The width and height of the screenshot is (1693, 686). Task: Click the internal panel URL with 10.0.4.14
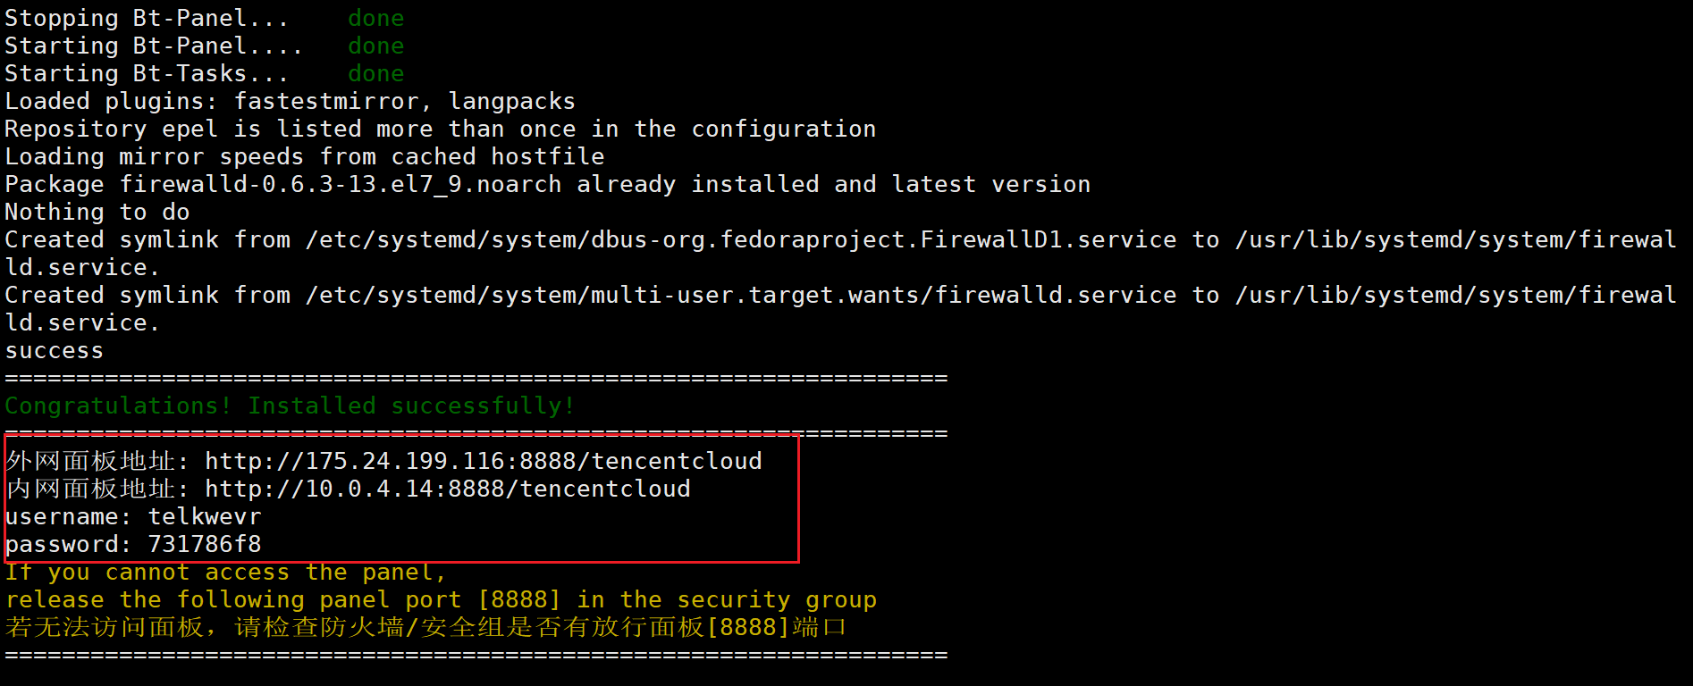[448, 489]
